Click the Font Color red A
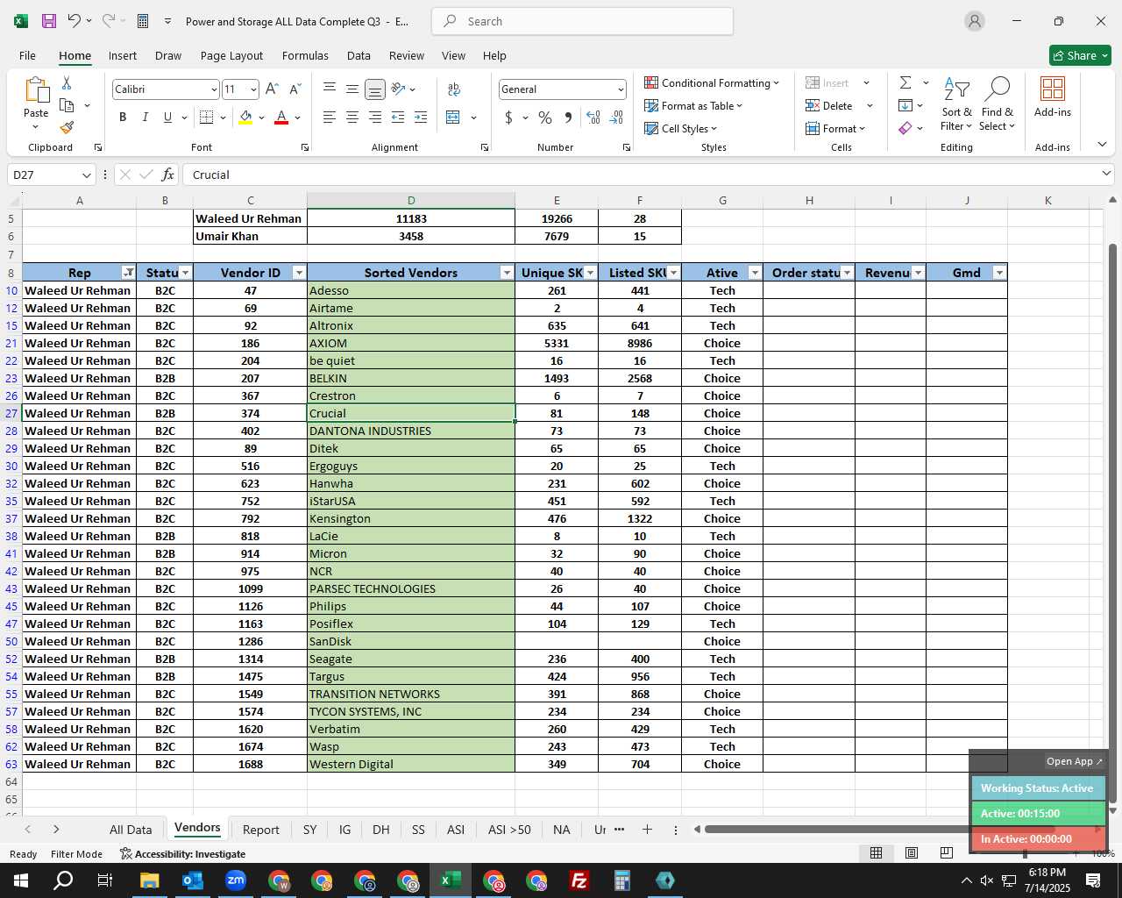 281,118
